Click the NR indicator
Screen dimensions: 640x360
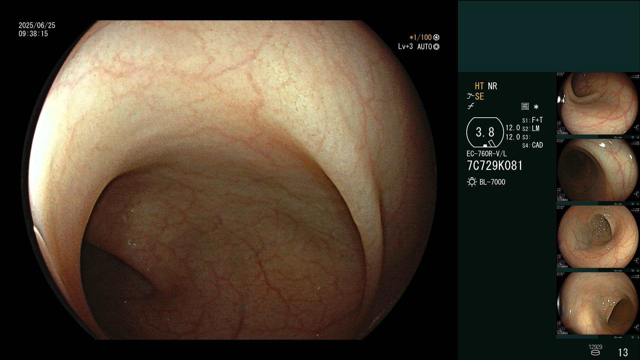point(492,86)
